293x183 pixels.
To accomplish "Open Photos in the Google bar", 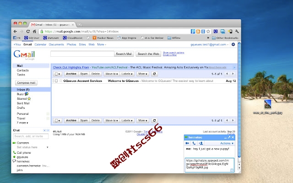I will click(x=71, y=45).
